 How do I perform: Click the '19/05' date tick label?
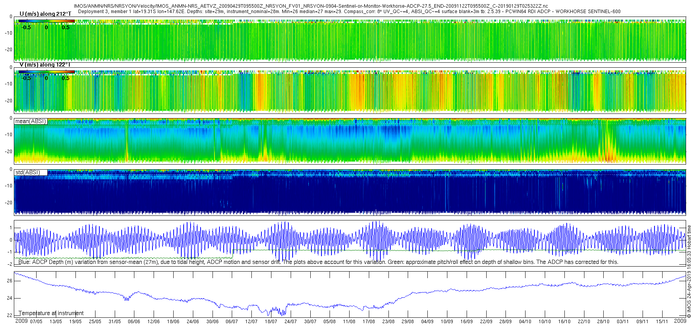click(x=75, y=322)
